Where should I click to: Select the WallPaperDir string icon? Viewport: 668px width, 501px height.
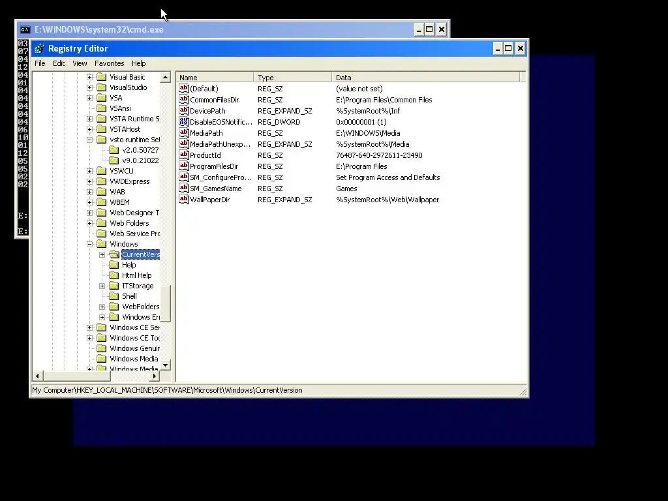(183, 199)
